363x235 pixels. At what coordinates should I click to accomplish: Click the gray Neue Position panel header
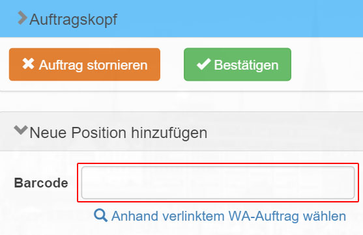[x=181, y=131]
